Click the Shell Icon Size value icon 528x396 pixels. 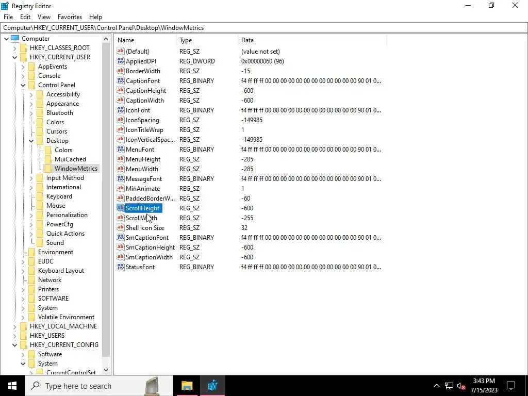pos(121,227)
